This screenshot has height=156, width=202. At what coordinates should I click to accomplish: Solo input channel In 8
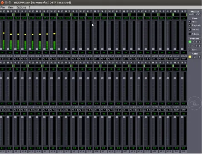coord(55,12)
